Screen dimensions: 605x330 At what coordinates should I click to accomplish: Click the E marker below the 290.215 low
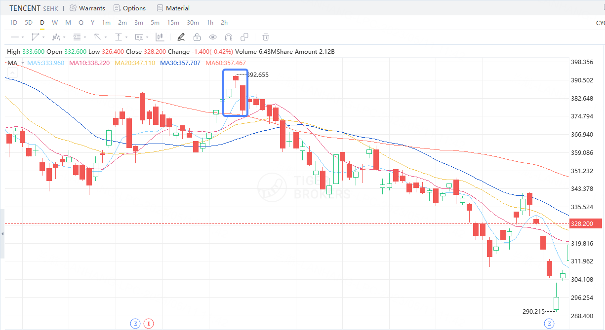tap(549, 324)
